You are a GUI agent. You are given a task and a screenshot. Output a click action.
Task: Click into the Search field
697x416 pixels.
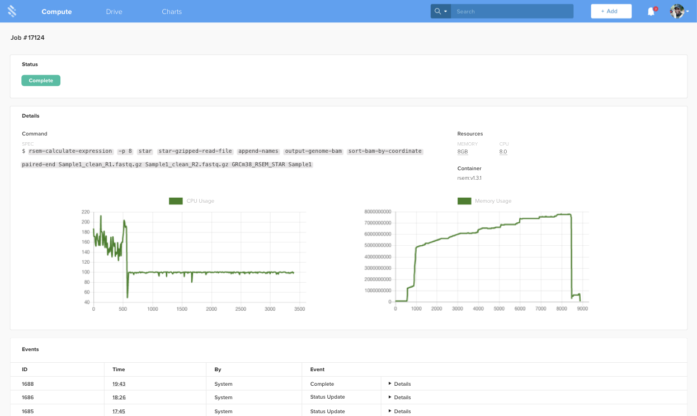point(512,11)
